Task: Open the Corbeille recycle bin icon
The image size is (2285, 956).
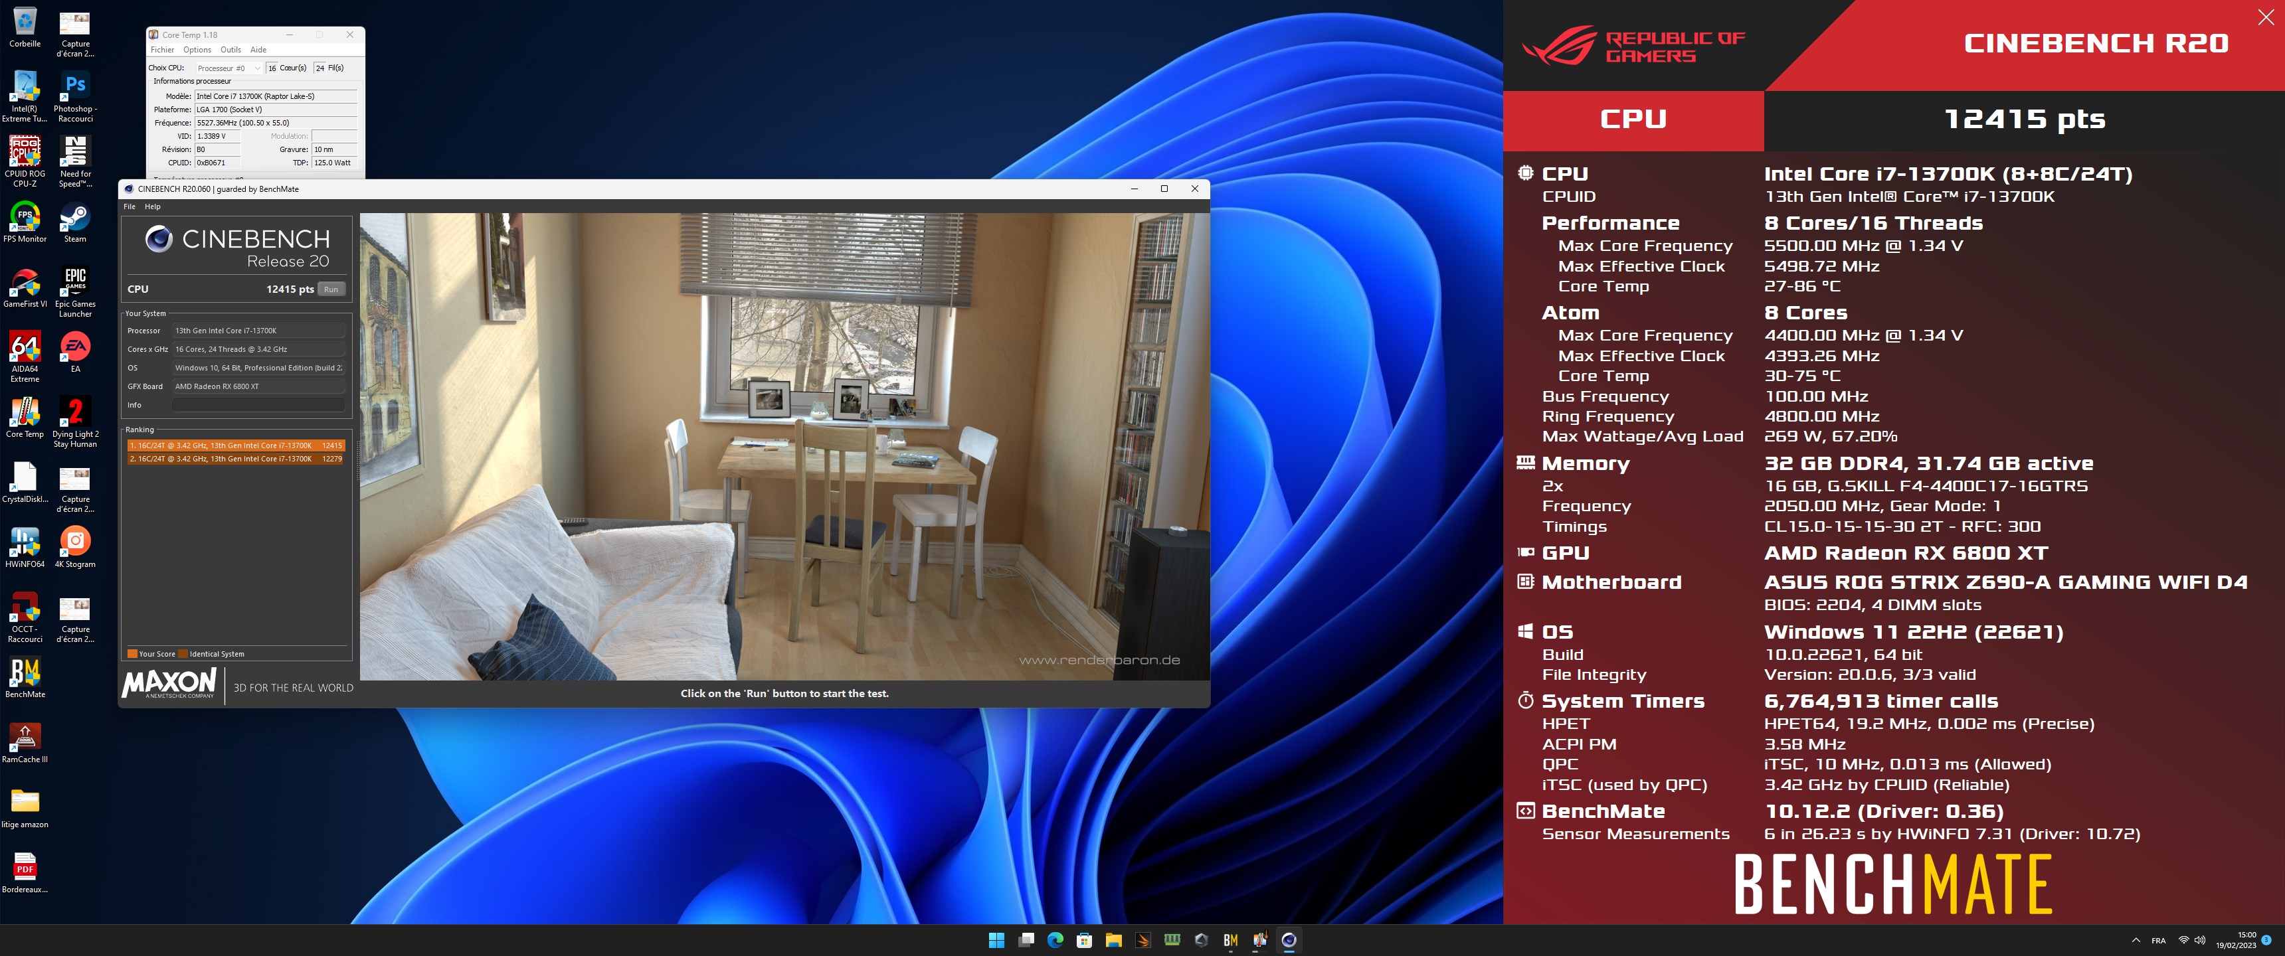Action: coord(25,27)
